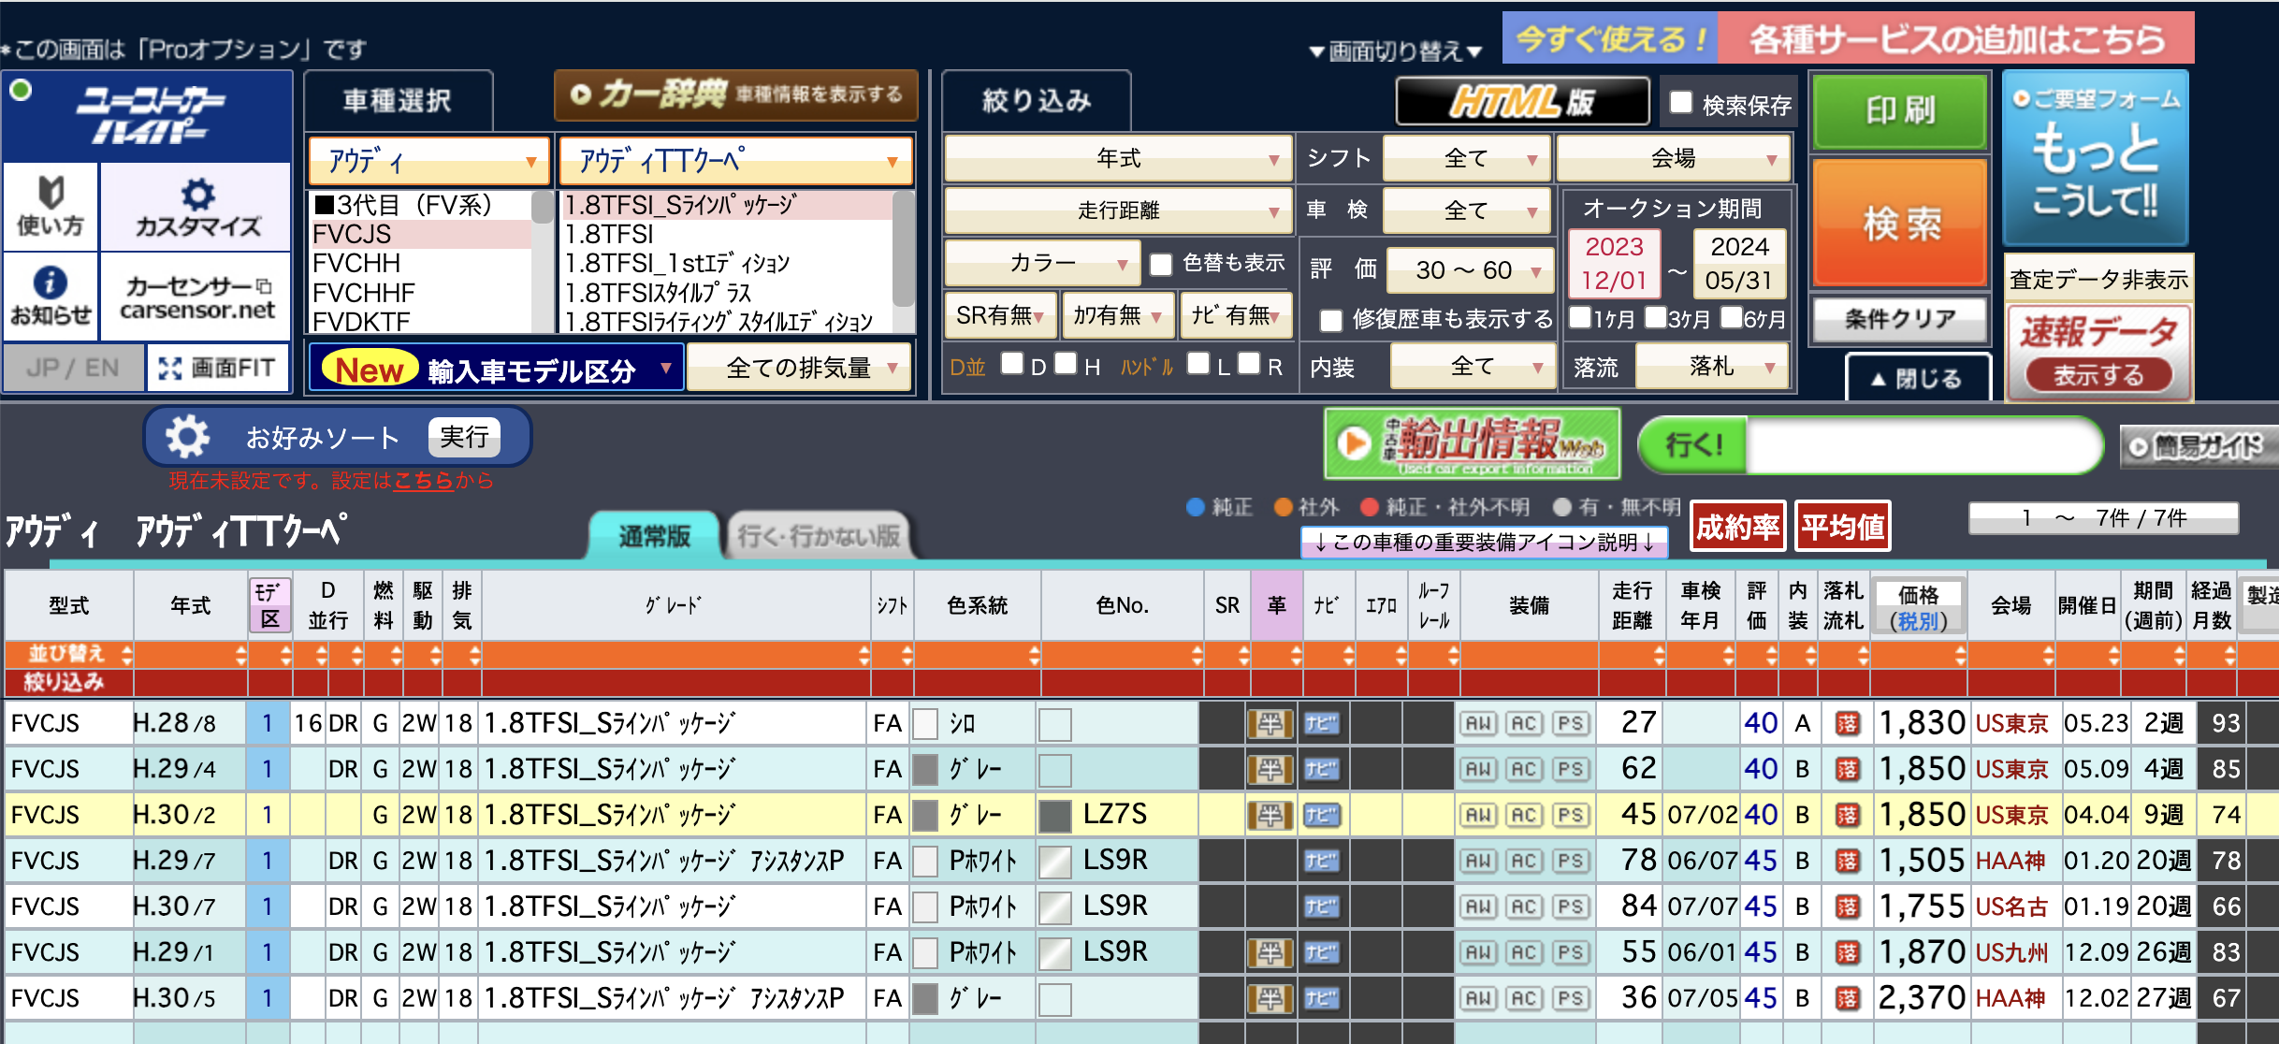Check the ハンドル L checkbox
This screenshot has height=1044, width=2279.
(1198, 363)
